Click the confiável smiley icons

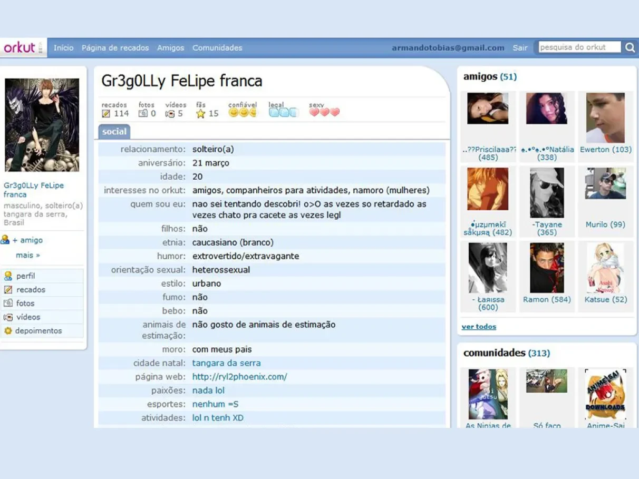pyautogui.click(x=242, y=112)
